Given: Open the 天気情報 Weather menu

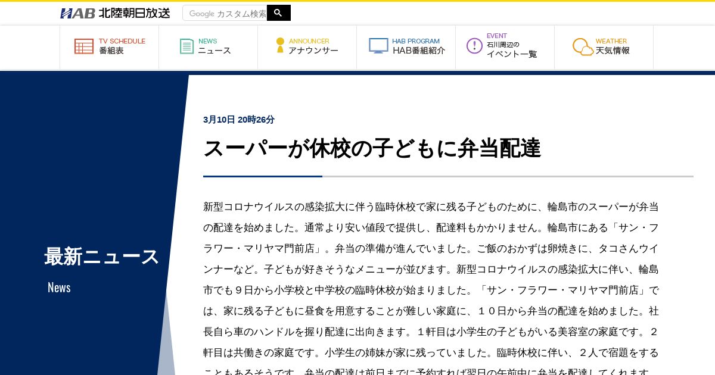Looking at the screenshot, I should point(604,47).
